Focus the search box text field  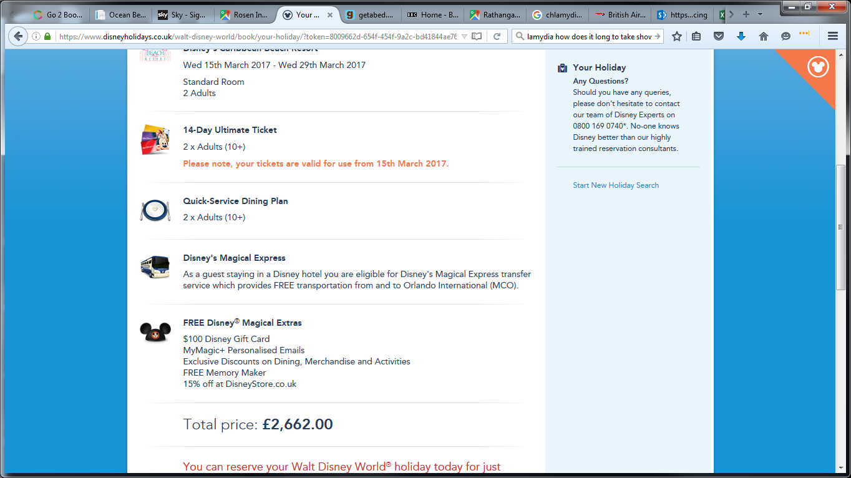[588, 36]
